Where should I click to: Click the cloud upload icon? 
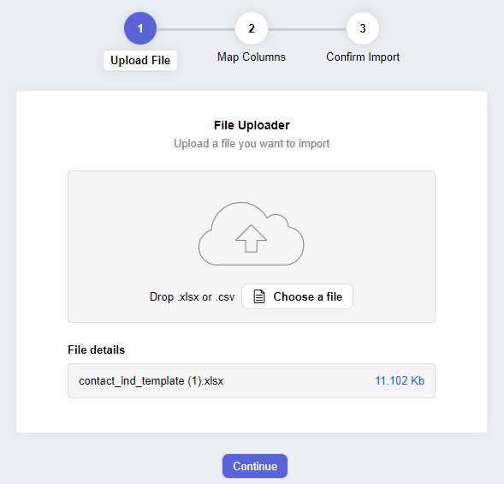(251, 234)
